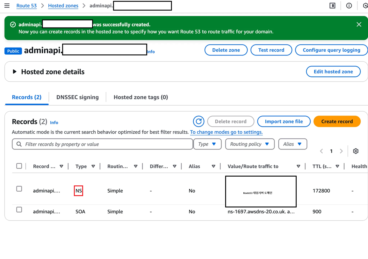
Task: Open the Alias filter dropdown
Action: coord(293,144)
